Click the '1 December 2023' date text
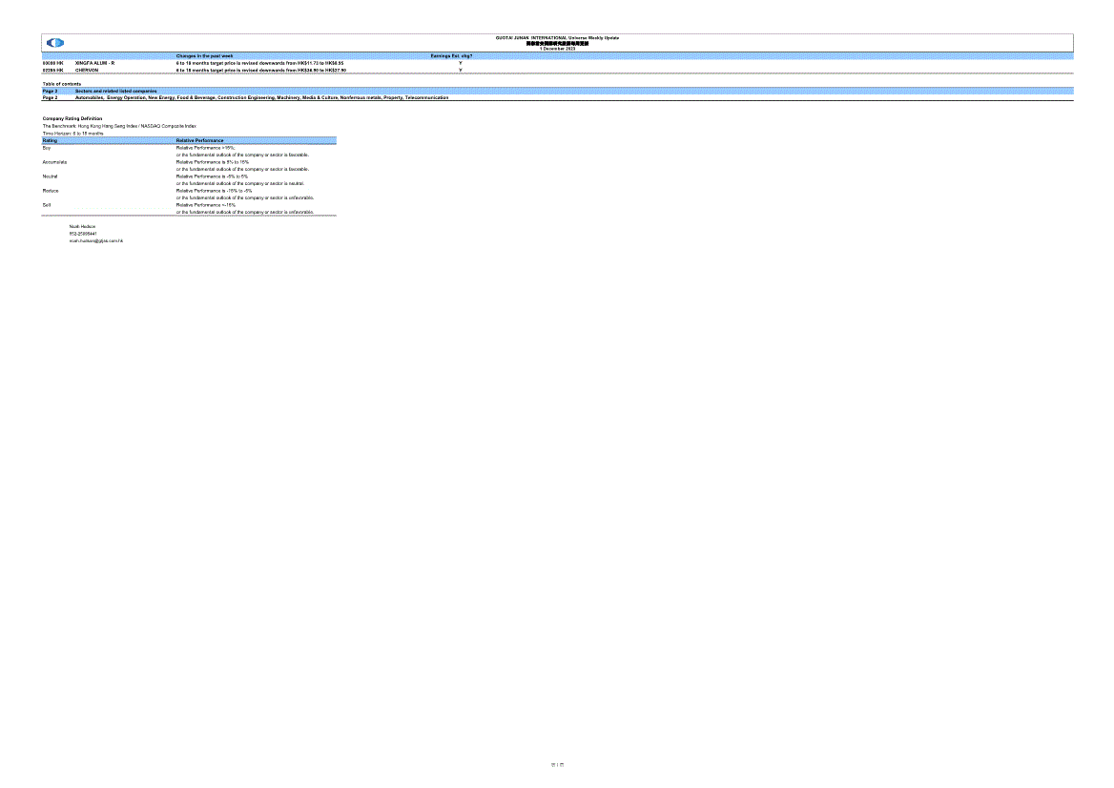The image size is (1114, 788). 558,49
